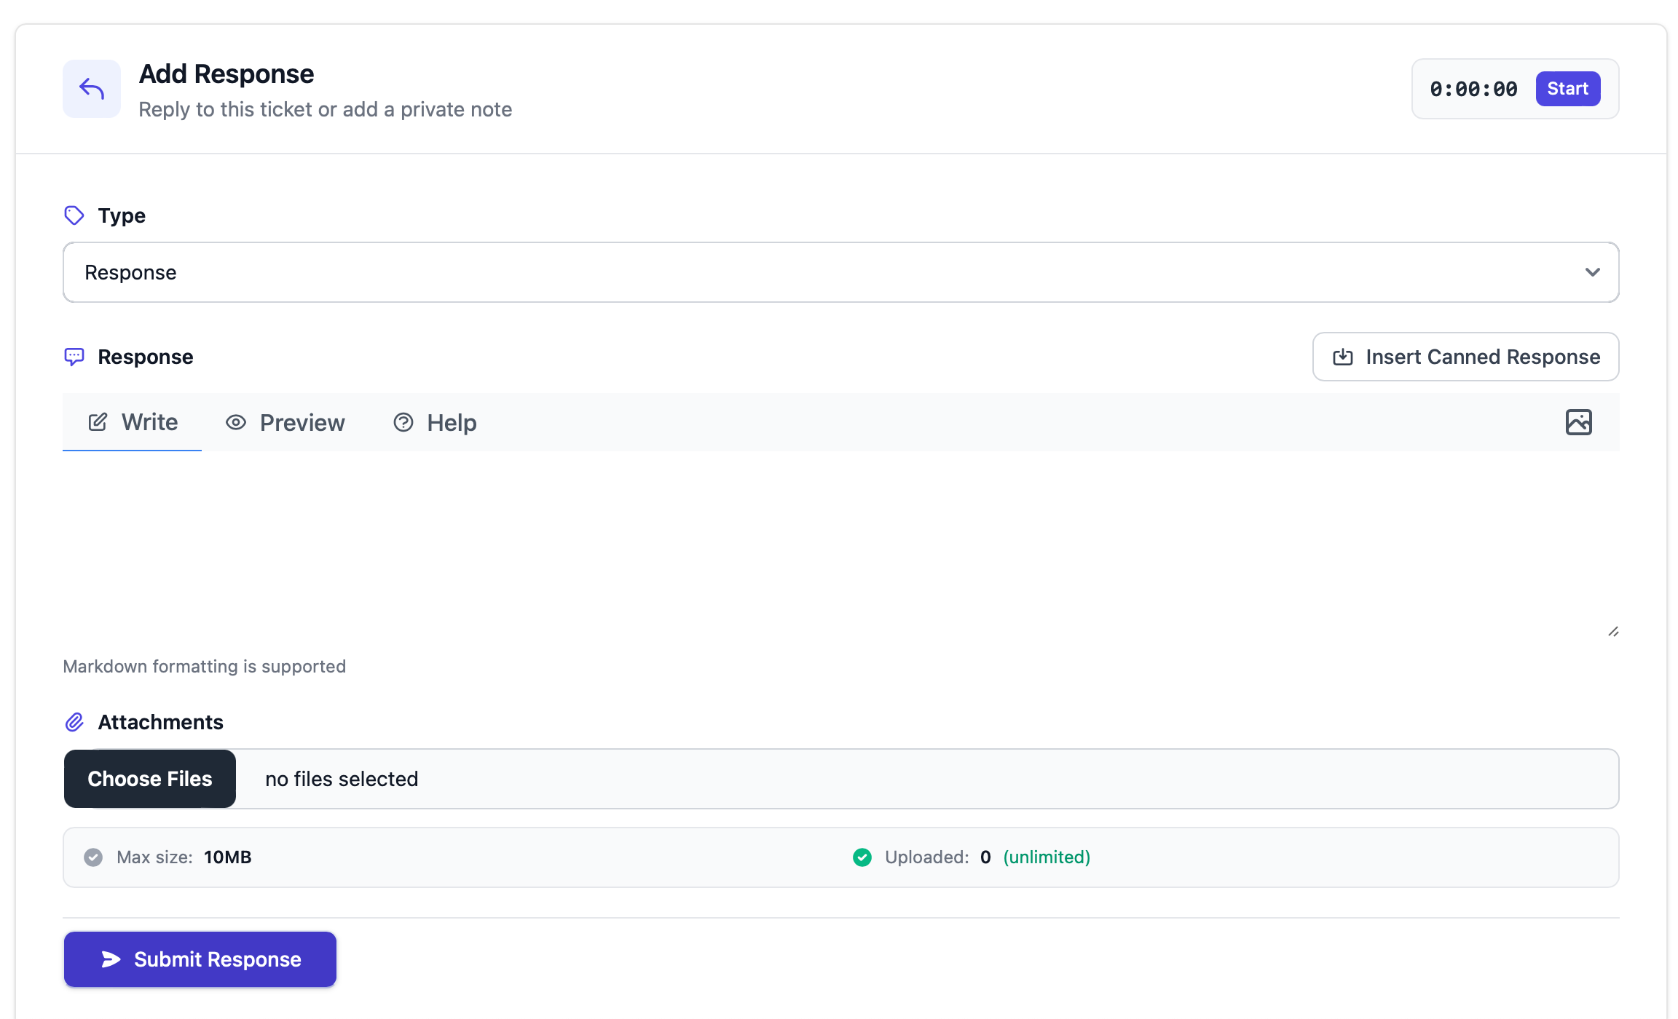Click the paperclip icon beside Attachments
Viewport: 1678px width, 1019px height.
74,722
